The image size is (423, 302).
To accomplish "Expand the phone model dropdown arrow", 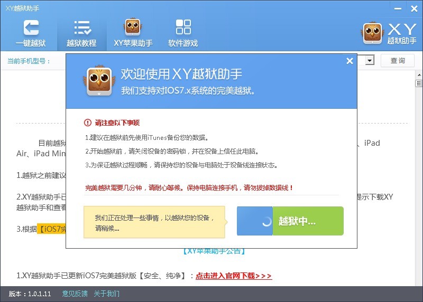I will tap(370, 60).
